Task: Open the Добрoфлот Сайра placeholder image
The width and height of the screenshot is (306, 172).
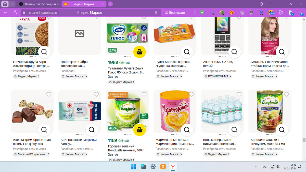Action: click(80, 33)
